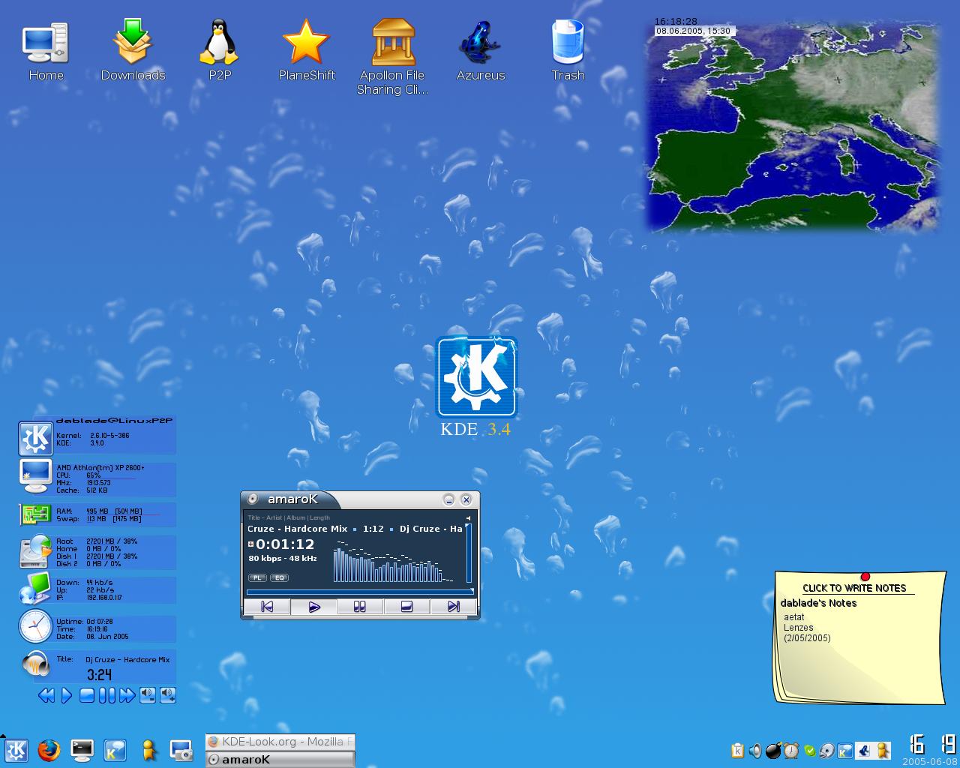Click the blue Azureus frog tray icon

pyautogui.click(x=864, y=751)
